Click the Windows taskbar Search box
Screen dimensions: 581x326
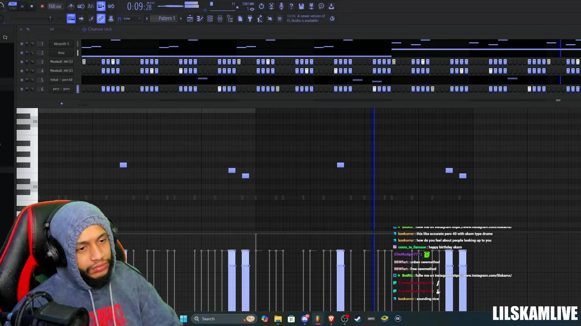coord(224,319)
